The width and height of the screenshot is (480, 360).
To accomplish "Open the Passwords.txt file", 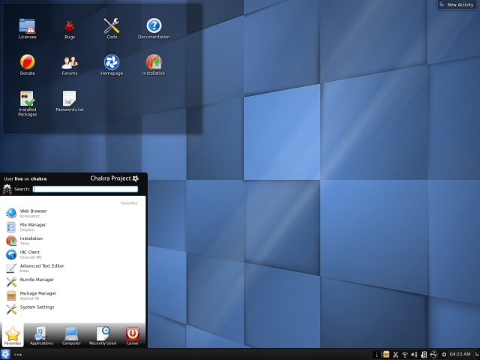I will click(70, 99).
